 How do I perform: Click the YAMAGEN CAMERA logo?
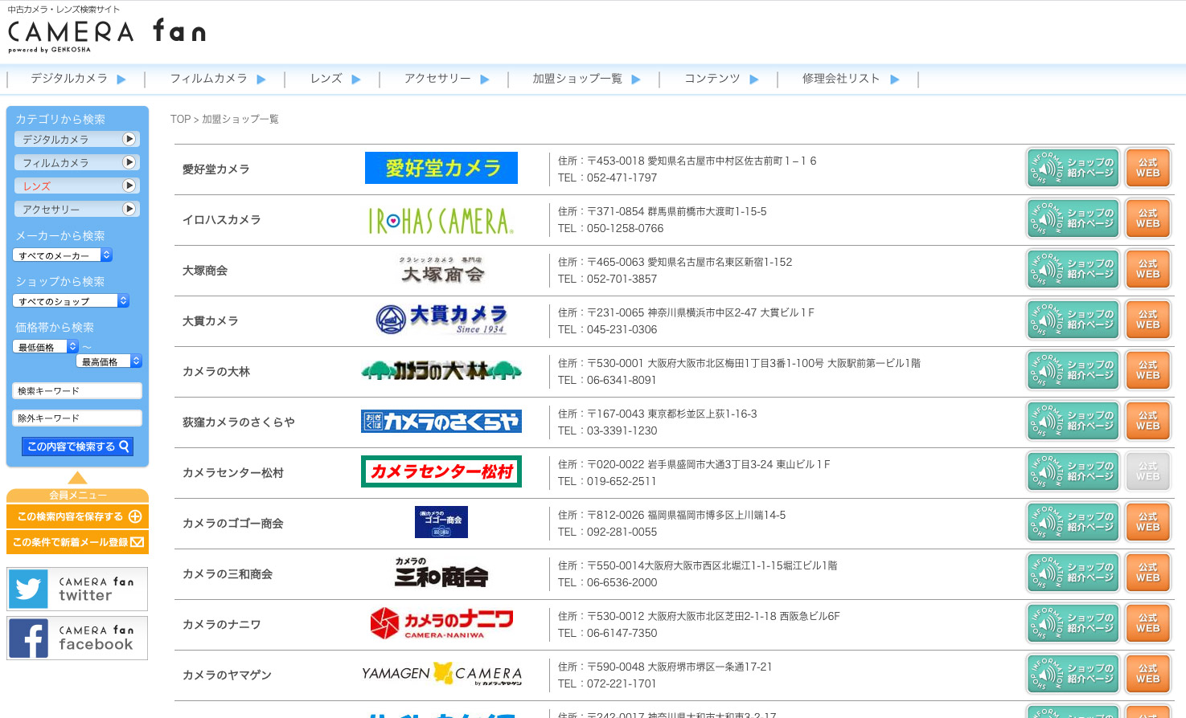point(441,674)
